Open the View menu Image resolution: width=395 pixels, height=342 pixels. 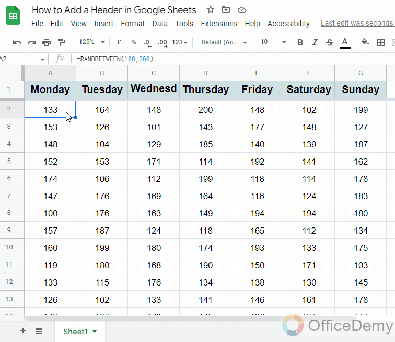tap(78, 24)
